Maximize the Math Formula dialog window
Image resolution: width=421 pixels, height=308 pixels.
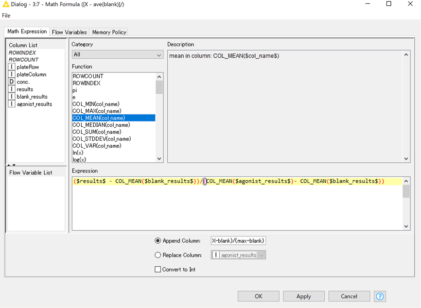point(389,4)
